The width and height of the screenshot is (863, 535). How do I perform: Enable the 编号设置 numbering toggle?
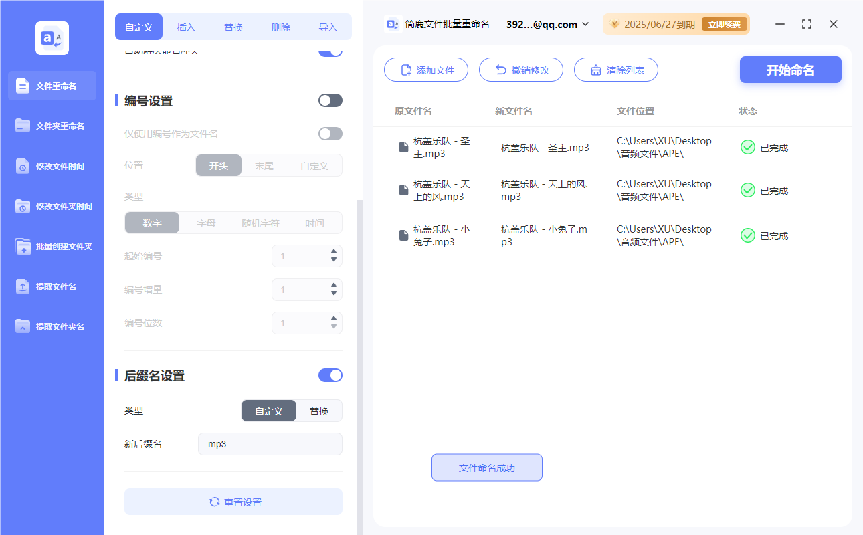click(330, 100)
